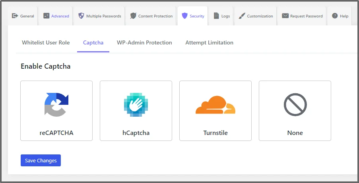Click the Content Protection shield icon
Viewport: 359px width, 183px height.
133,16
